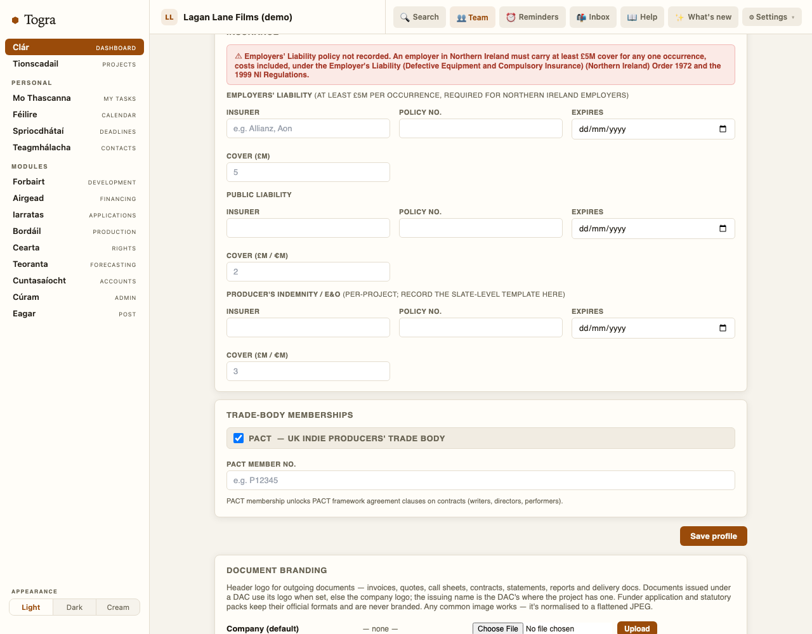
Task: Focus the PACT Member No. field
Action: point(481,481)
